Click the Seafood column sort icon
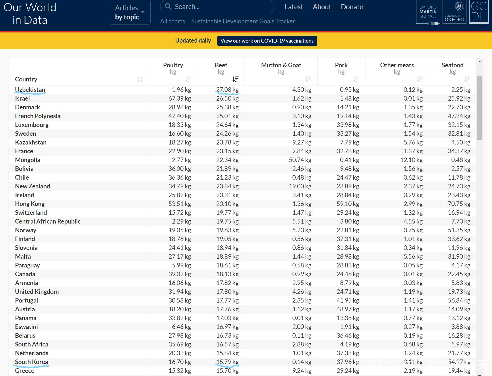This screenshot has width=492, height=376. (467, 79)
